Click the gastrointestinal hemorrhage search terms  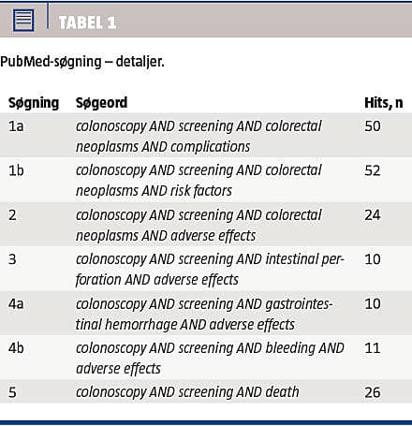pyautogui.click(x=204, y=314)
